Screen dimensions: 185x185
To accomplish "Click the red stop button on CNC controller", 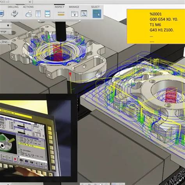I will click(15, 159).
